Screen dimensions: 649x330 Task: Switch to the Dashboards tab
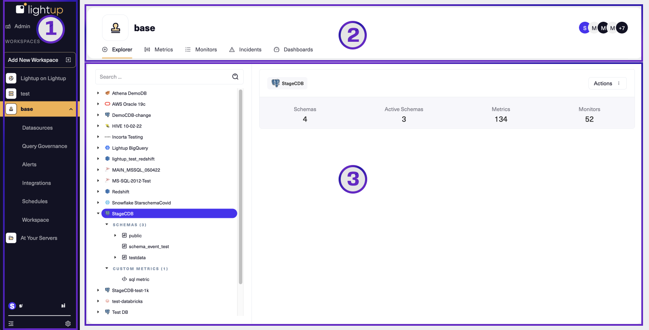point(293,50)
